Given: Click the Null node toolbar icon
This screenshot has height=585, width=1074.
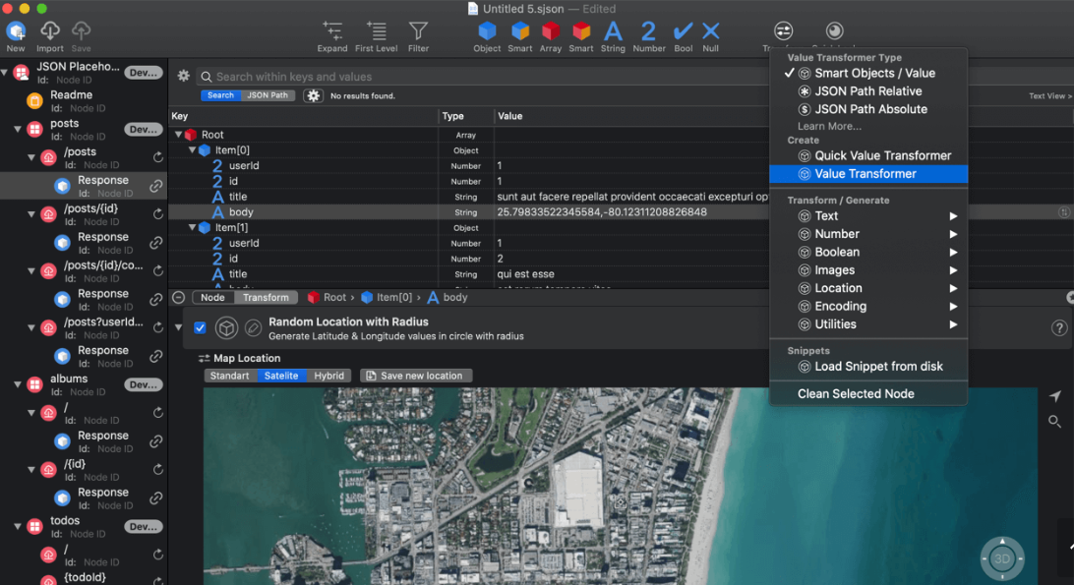Looking at the screenshot, I should pos(710,31).
